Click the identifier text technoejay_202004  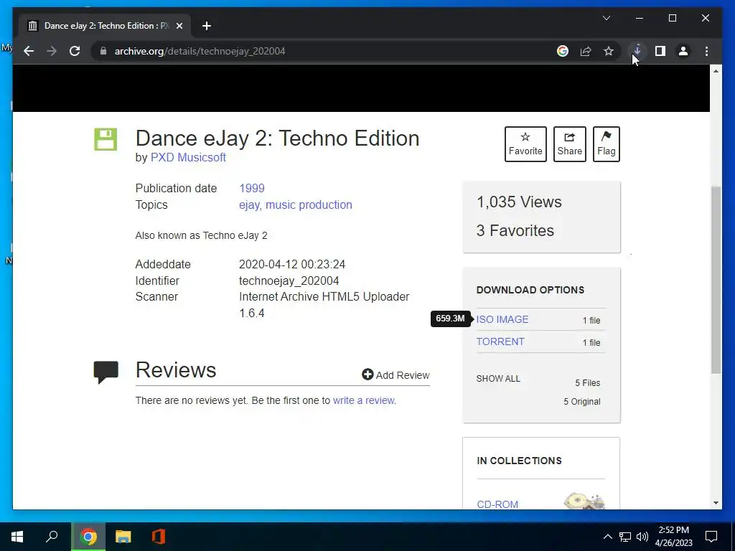tap(289, 281)
